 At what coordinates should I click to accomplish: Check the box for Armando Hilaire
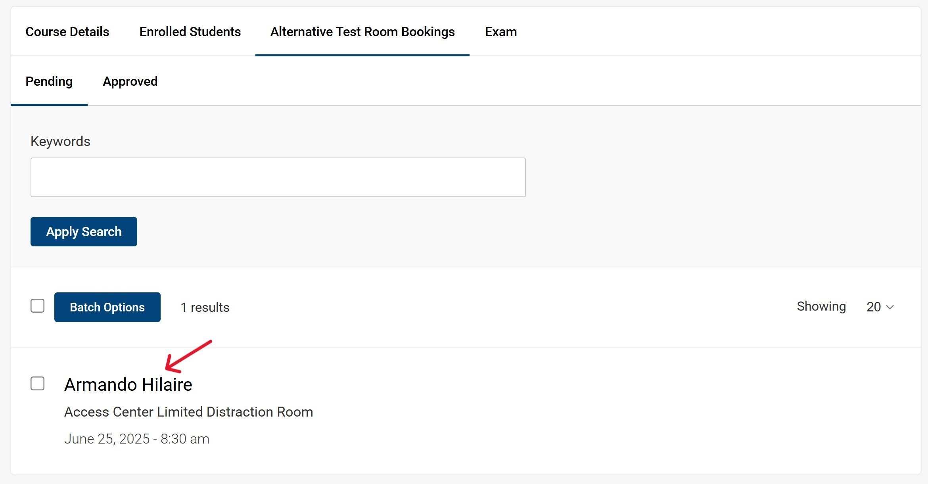(38, 384)
